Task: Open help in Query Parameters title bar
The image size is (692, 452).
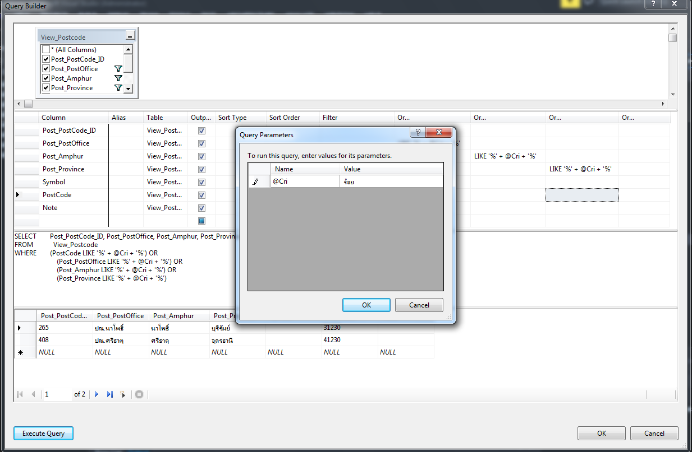Action: (x=417, y=132)
